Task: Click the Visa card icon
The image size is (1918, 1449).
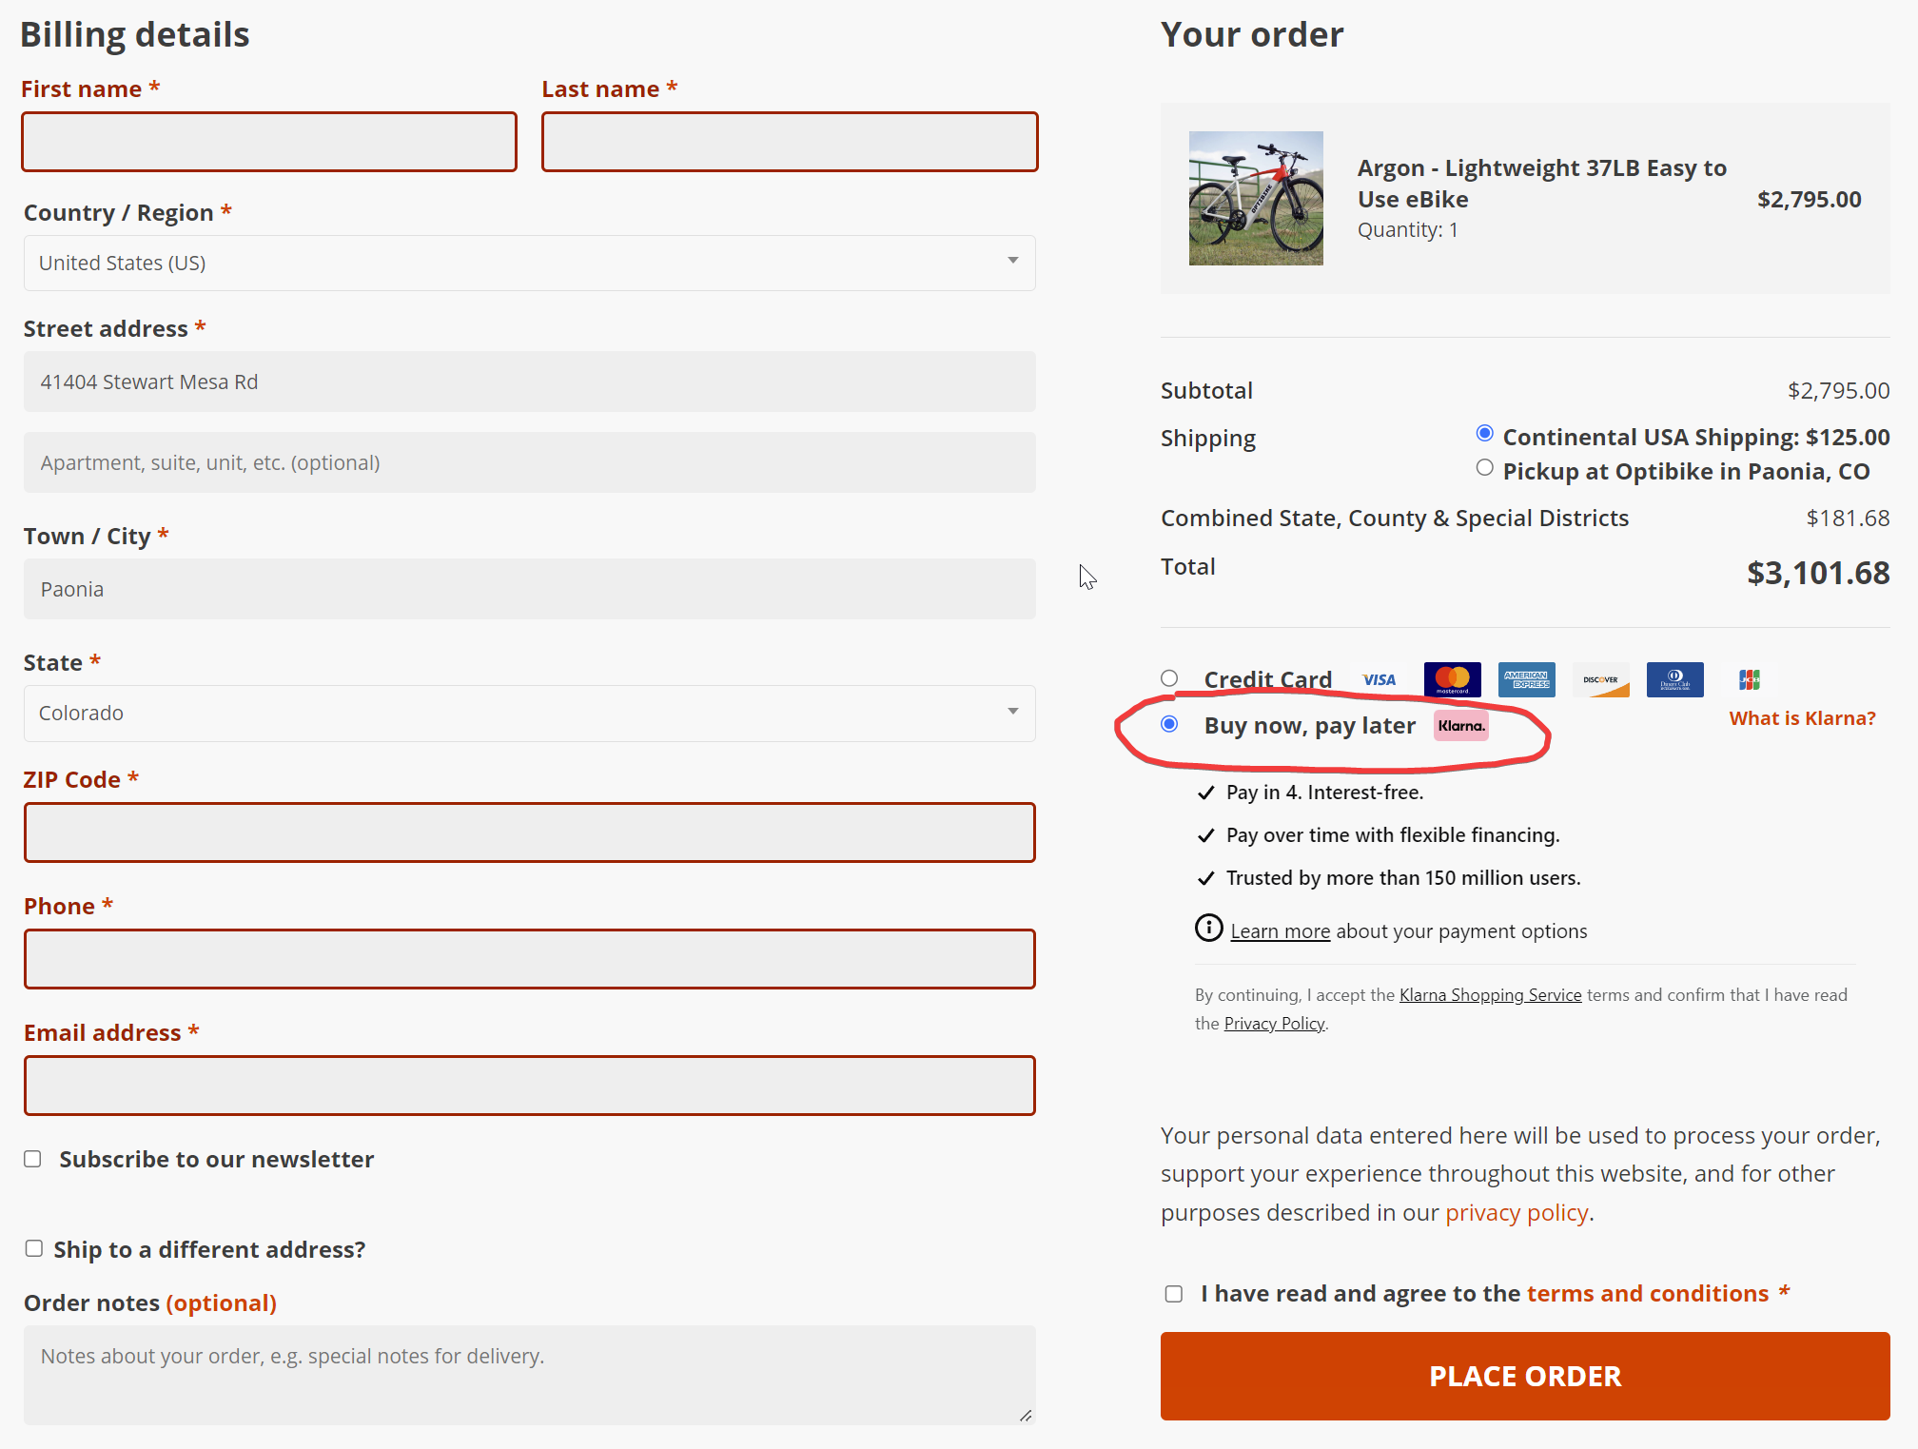Action: tap(1379, 679)
